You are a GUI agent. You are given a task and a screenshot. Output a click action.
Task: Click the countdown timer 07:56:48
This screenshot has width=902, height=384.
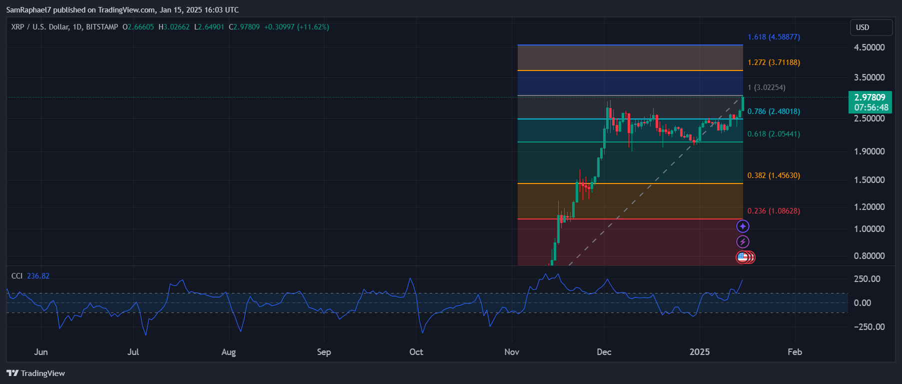click(871, 107)
